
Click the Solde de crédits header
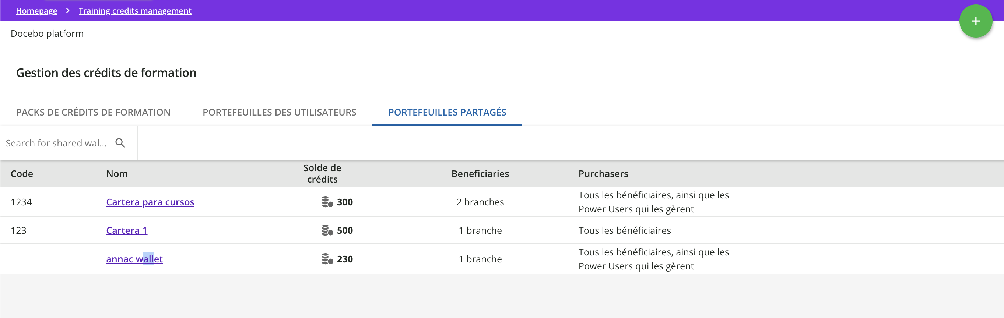[x=322, y=173]
